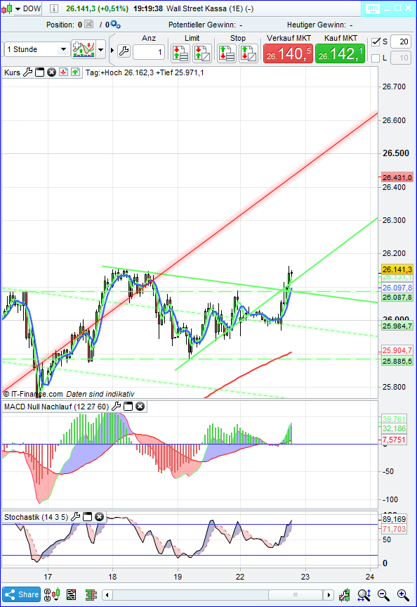Maximize the MACD indicator panel
The height and width of the screenshot is (607, 417).
tap(128, 407)
